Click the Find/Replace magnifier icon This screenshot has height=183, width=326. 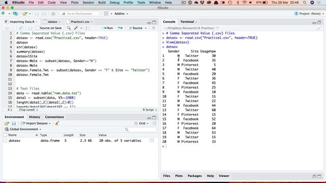(x=69, y=28)
